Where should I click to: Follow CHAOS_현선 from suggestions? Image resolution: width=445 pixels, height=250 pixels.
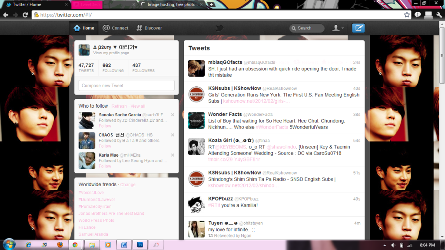[x=105, y=146]
